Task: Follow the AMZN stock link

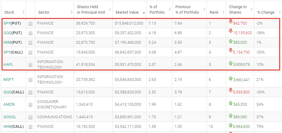Action: (9, 105)
